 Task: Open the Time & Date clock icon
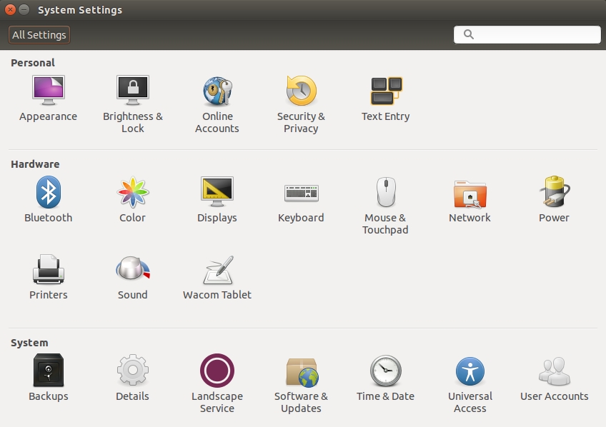pos(386,371)
